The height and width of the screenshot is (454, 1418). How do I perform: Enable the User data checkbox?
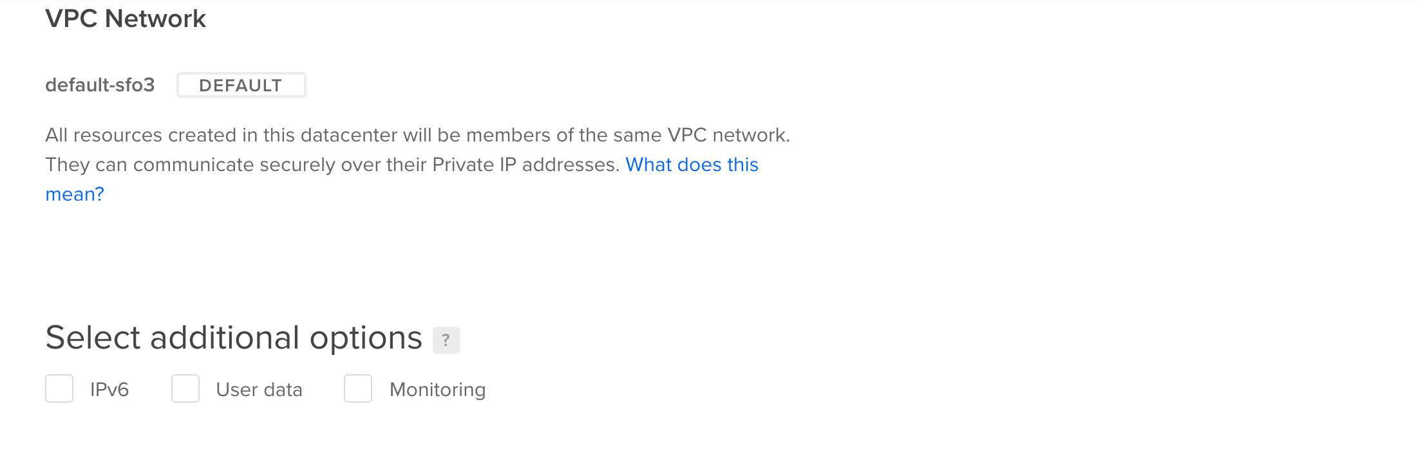(185, 388)
